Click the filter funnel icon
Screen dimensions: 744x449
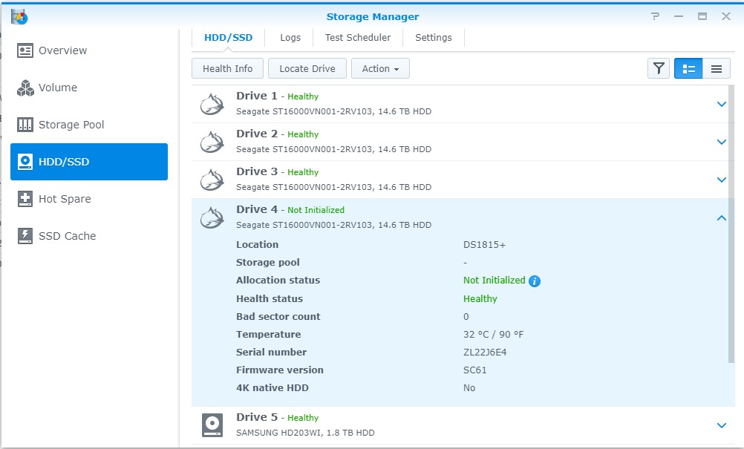point(659,69)
